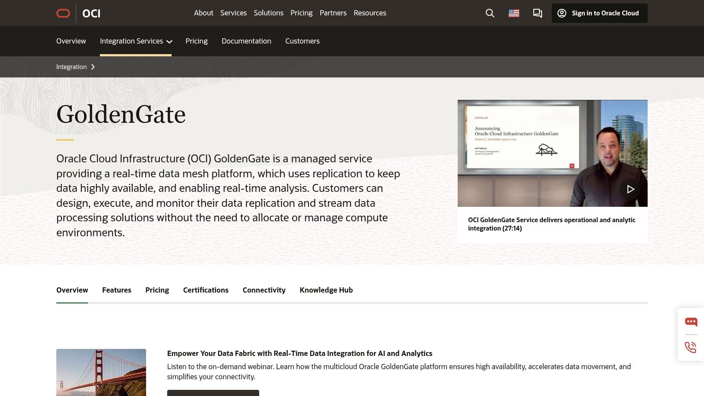Image resolution: width=704 pixels, height=396 pixels.
Task: Expand the Integration Services dropdown
Action: (136, 41)
